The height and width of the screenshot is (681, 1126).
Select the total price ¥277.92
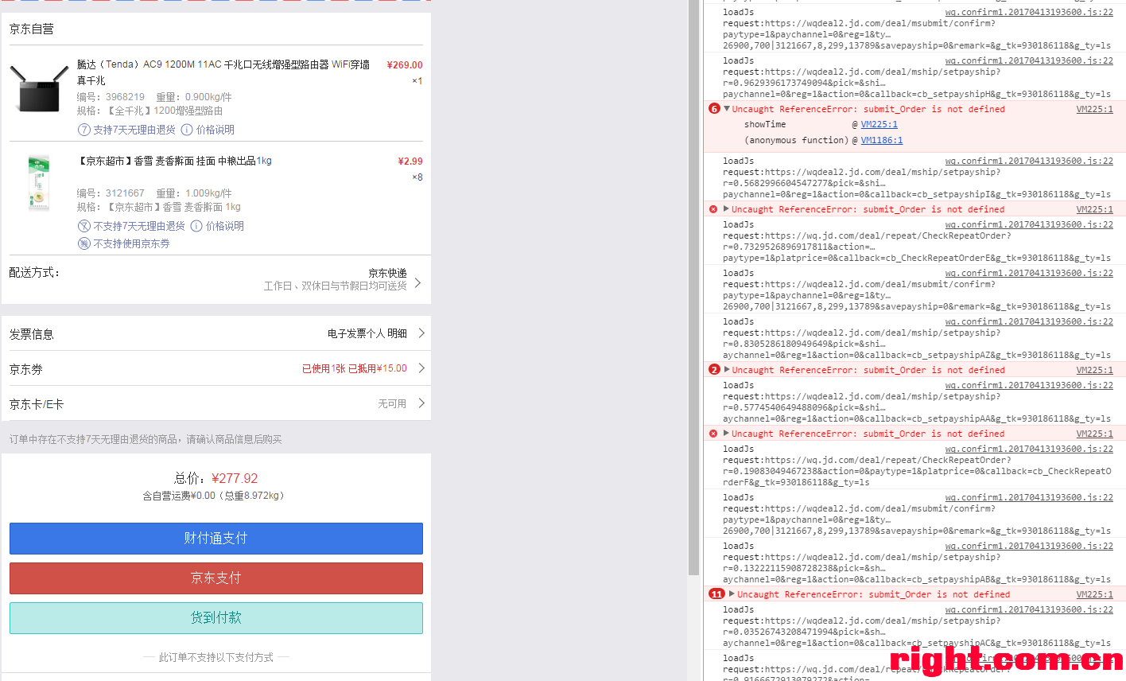click(235, 478)
